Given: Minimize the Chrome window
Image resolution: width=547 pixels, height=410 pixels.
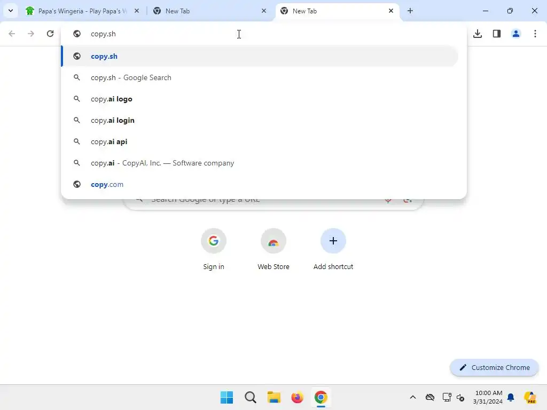Looking at the screenshot, I should click(x=485, y=11).
